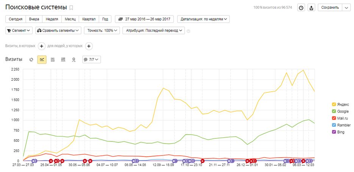
Task: Switch to pie chart view
Action: [31, 60]
